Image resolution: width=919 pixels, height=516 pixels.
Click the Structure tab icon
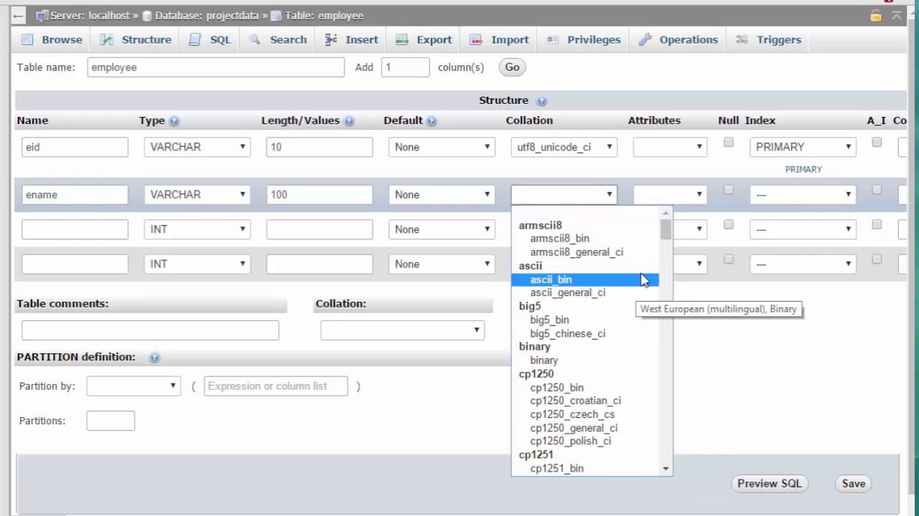point(107,39)
